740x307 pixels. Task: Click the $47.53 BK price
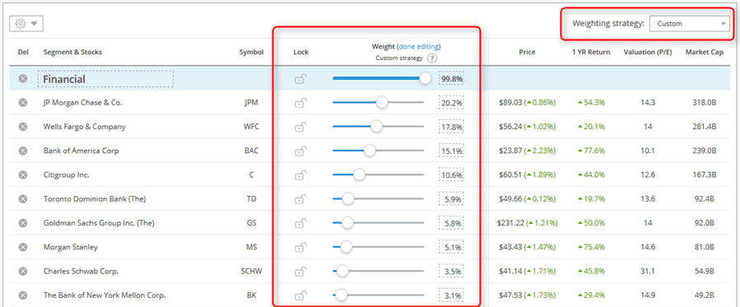[510, 295]
